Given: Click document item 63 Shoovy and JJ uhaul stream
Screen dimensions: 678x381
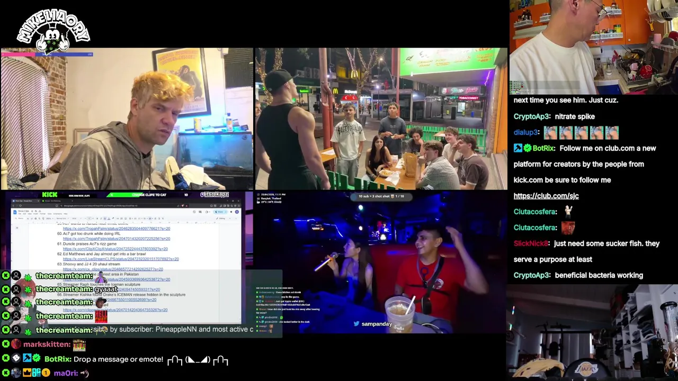Looking at the screenshot, I should point(88,264).
